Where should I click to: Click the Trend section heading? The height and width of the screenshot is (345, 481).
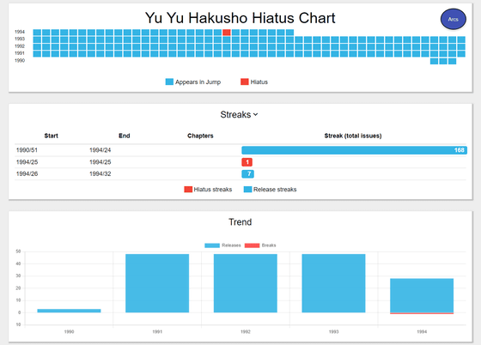[x=240, y=221]
